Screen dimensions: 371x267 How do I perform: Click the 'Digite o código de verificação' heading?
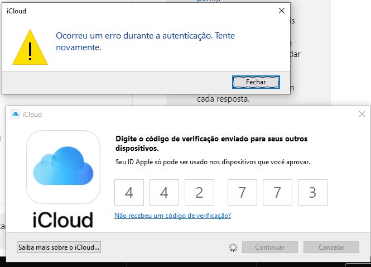tap(211, 144)
